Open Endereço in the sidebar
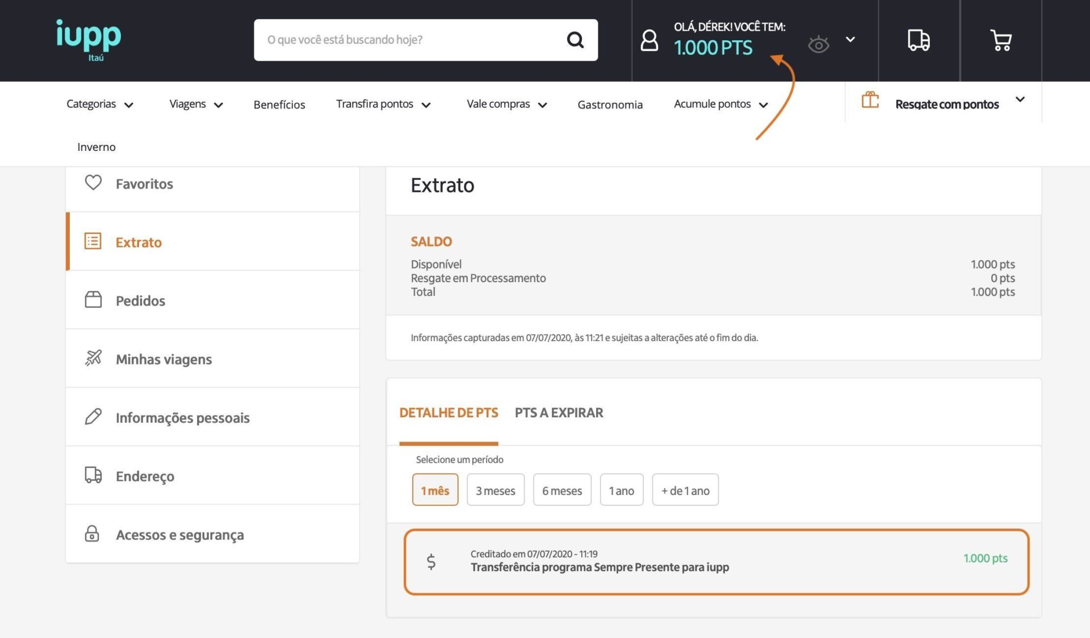Screen dimensions: 1090x638 [212, 476]
